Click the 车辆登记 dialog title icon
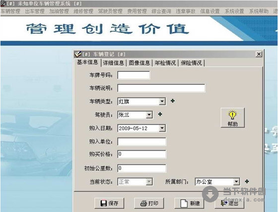The width and height of the screenshot is (278, 212). pos(78,54)
